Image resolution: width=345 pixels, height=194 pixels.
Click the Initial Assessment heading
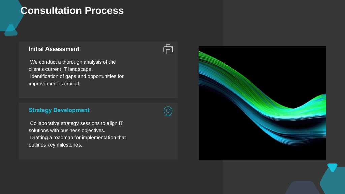point(54,49)
